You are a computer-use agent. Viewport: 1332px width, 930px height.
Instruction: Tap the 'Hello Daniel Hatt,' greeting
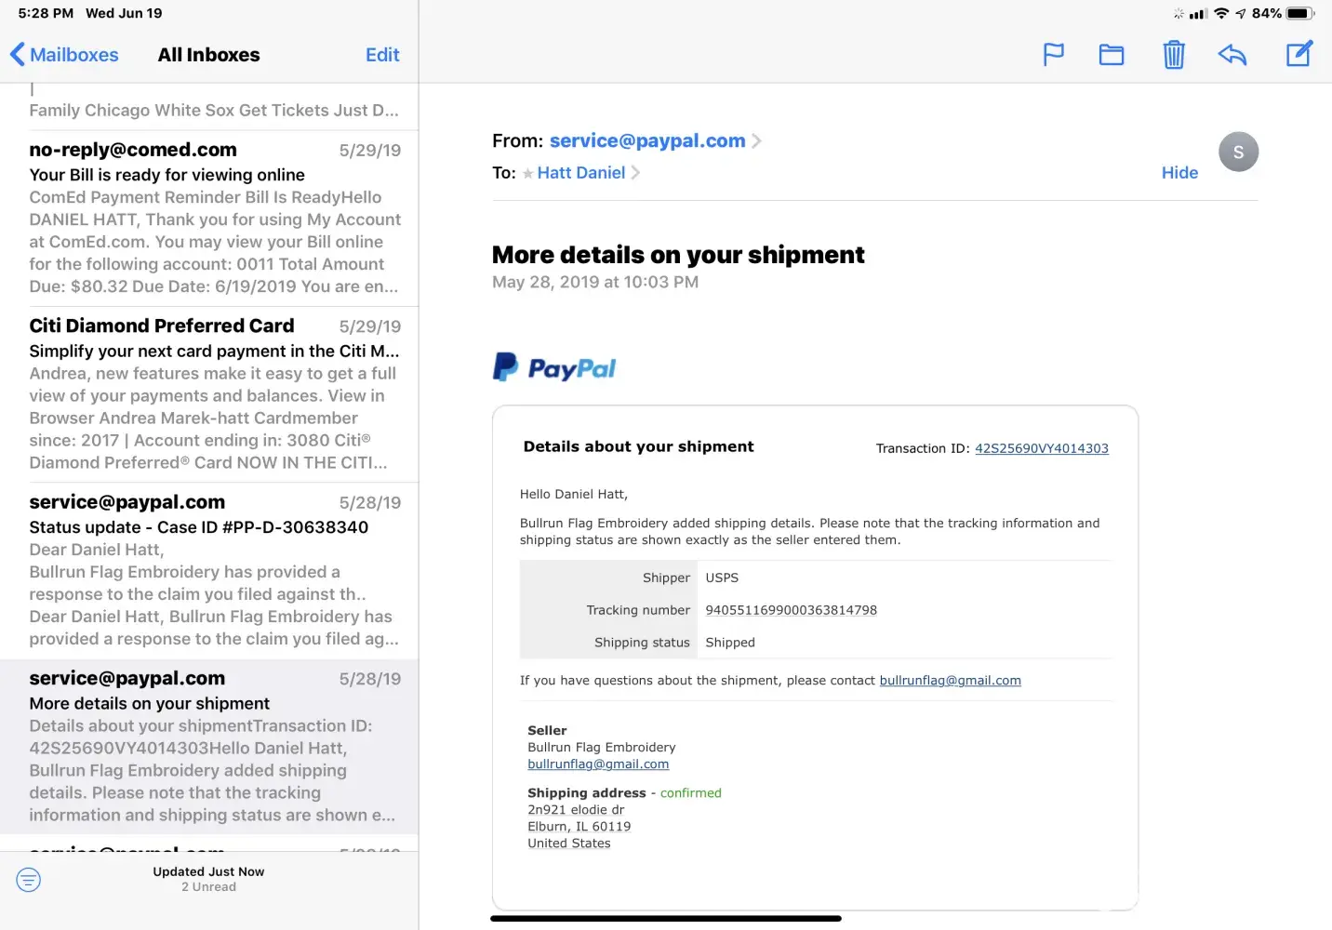574,494
